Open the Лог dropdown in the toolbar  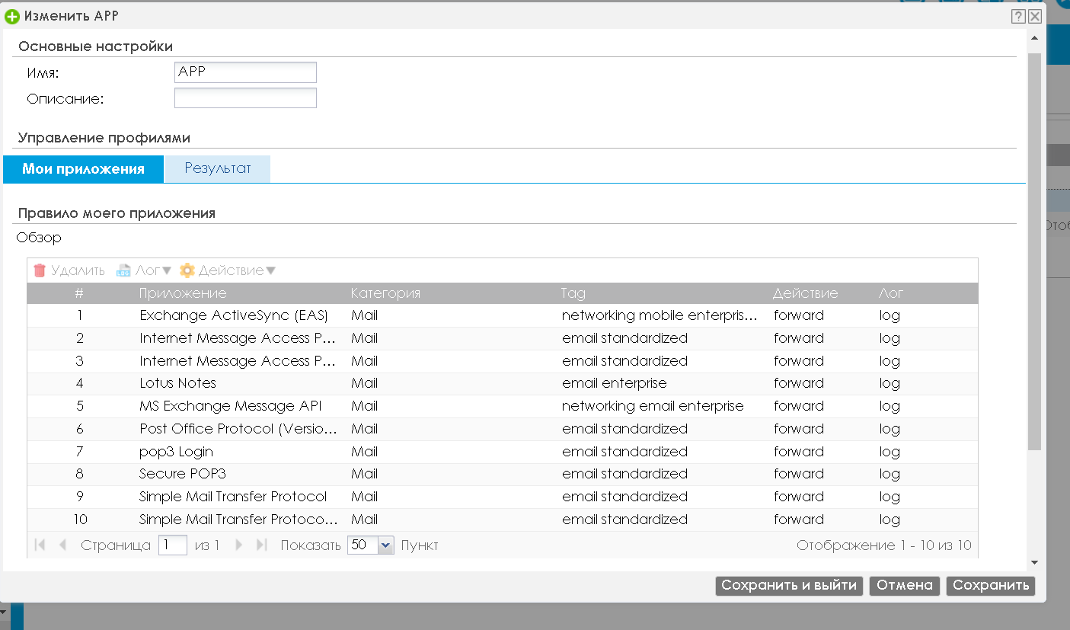(x=144, y=270)
